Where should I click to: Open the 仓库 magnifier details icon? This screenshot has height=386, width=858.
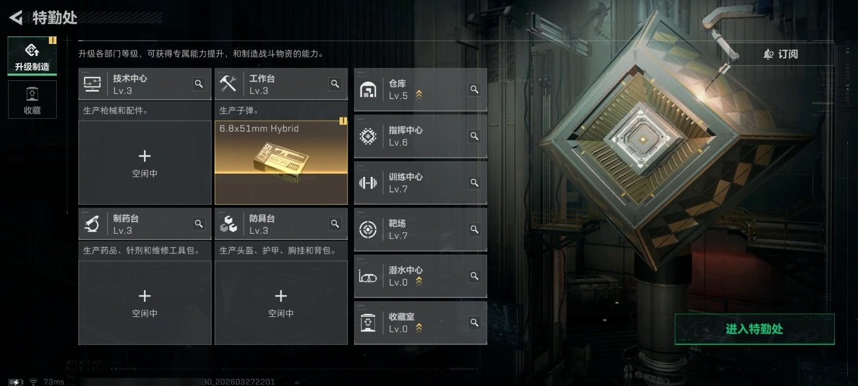475,90
